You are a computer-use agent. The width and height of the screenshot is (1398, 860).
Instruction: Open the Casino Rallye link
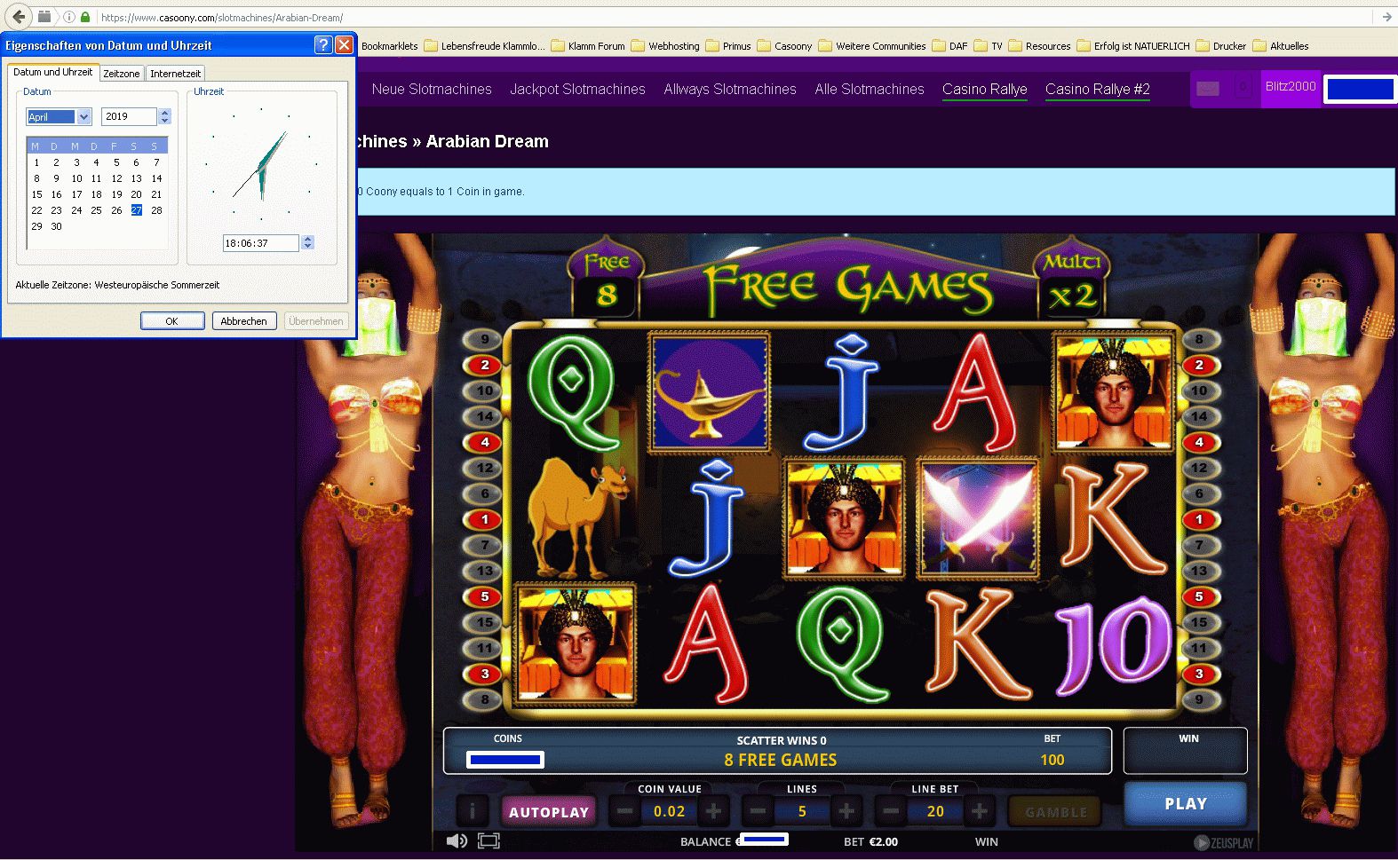[x=984, y=89]
